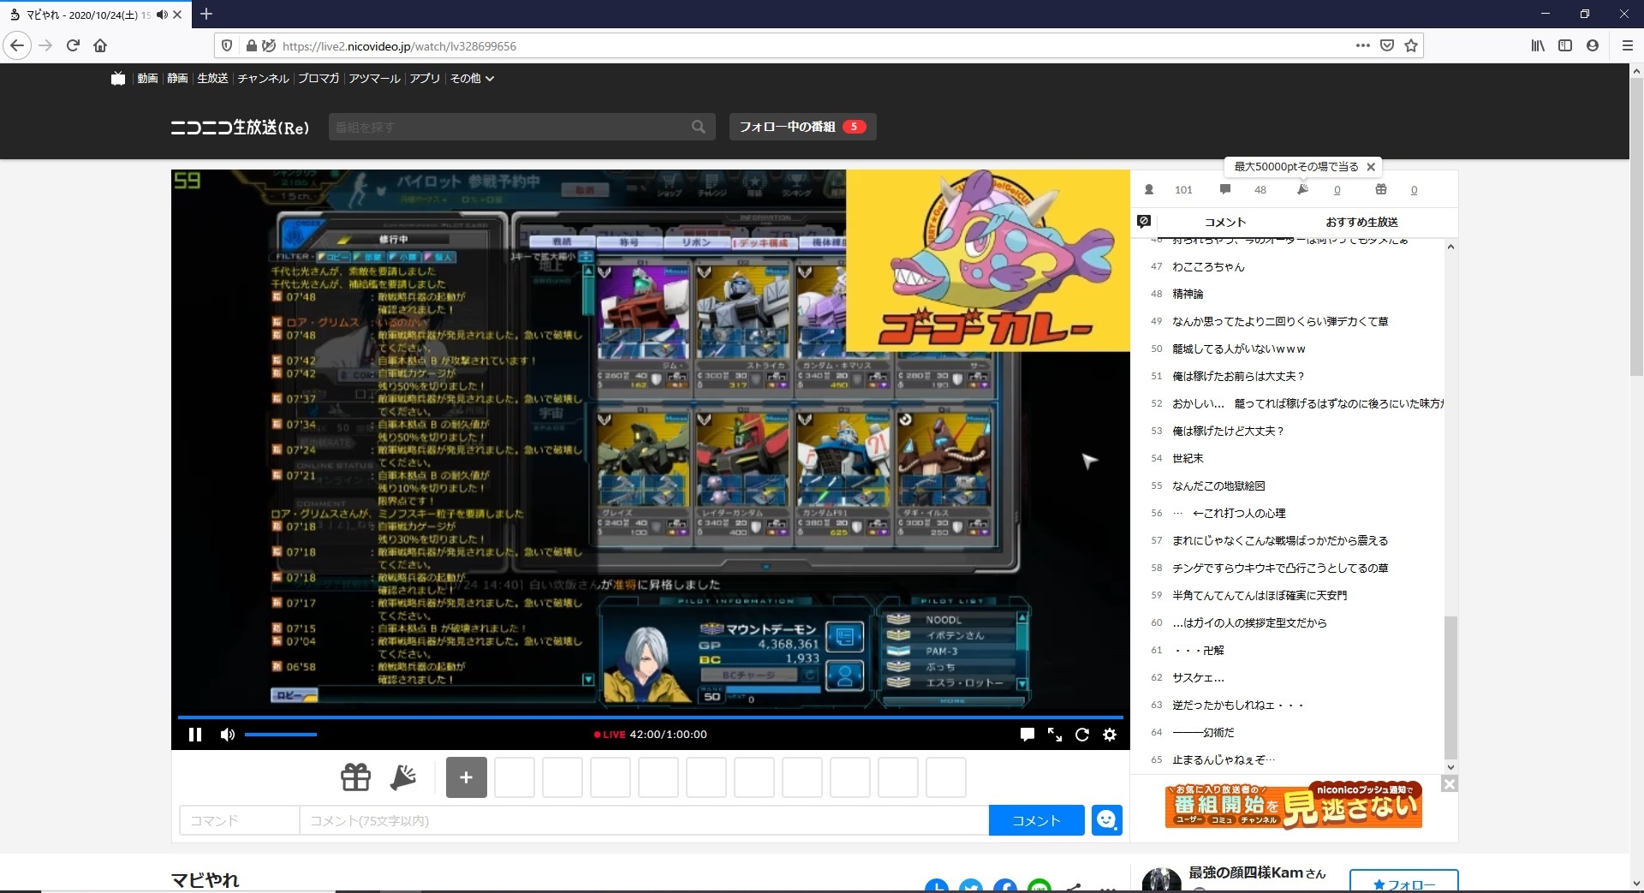
Task: Click the viewer count person icon
Action: 1149,189
